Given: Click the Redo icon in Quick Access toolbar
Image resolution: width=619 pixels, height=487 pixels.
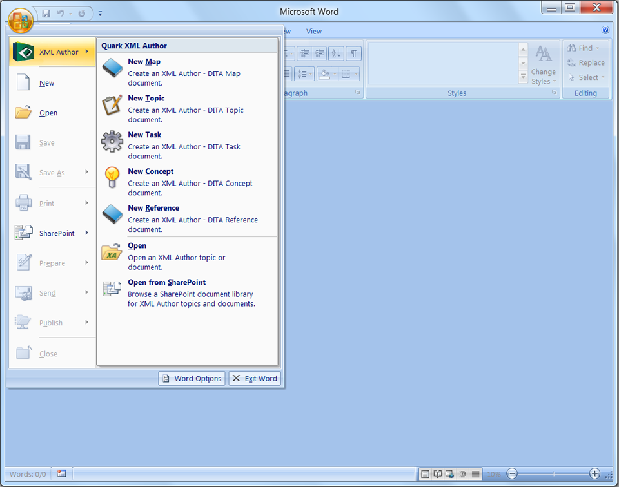Looking at the screenshot, I should tap(81, 14).
